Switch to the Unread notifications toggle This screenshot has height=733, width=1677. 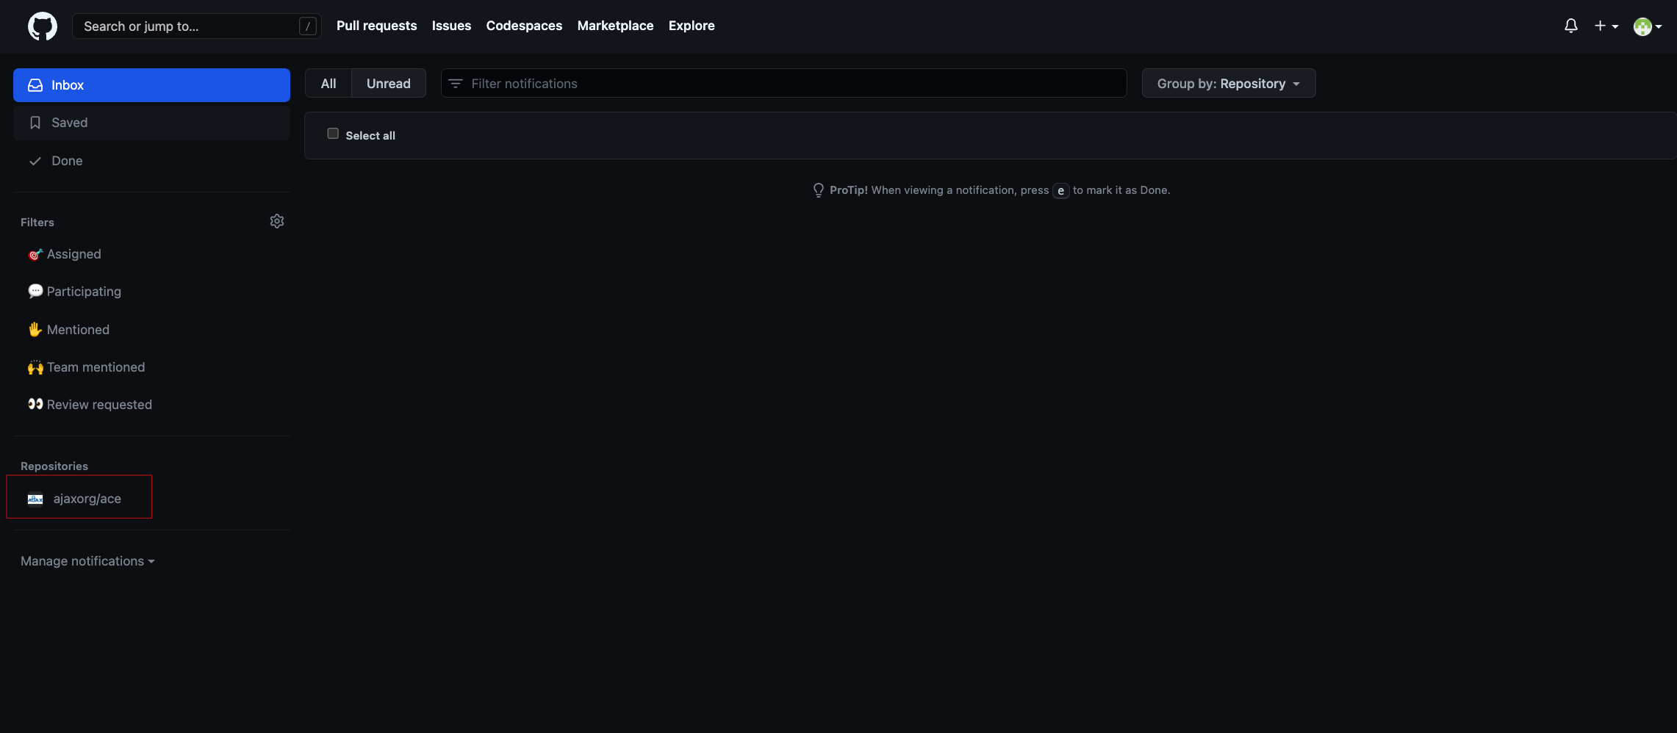(388, 83)
